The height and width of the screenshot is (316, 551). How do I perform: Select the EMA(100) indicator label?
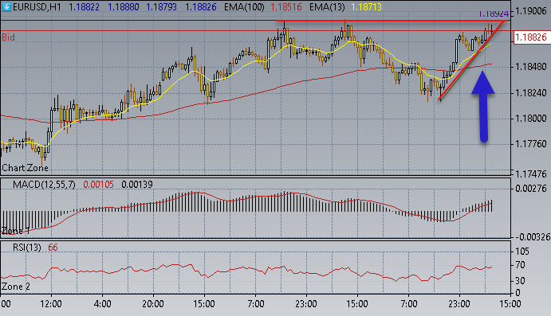(244, 7)
